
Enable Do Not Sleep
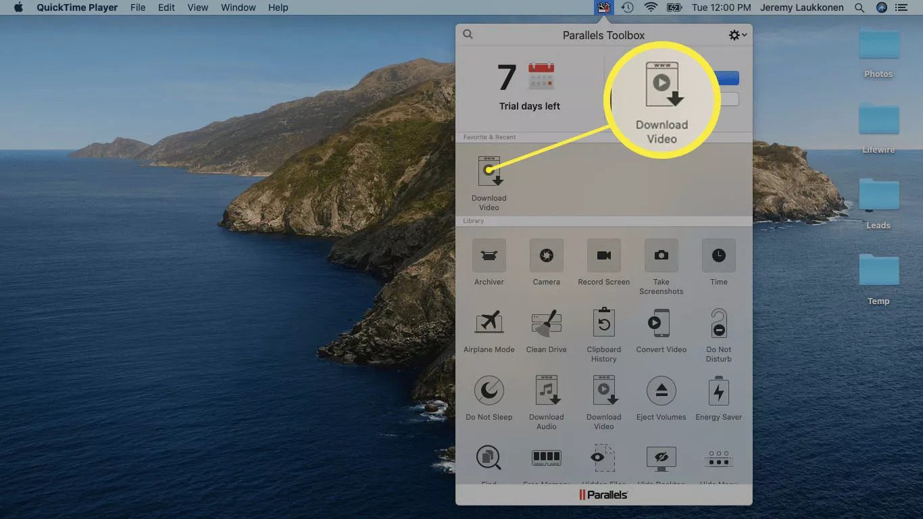(x=489, y=391)
